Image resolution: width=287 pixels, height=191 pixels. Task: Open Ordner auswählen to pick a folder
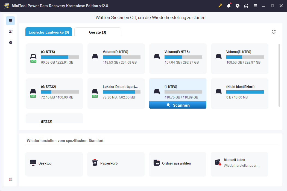177,164
